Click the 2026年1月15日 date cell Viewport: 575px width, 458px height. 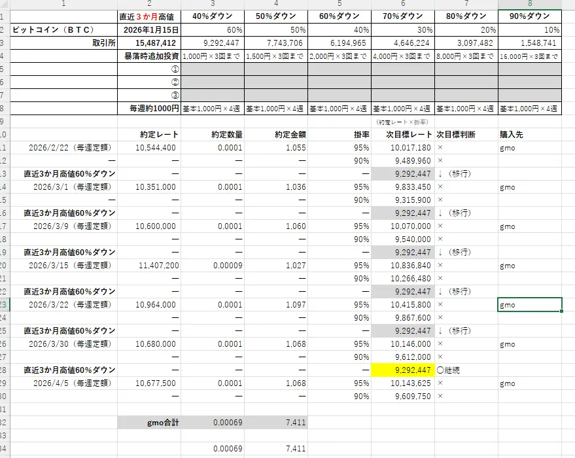coord(149,28)
